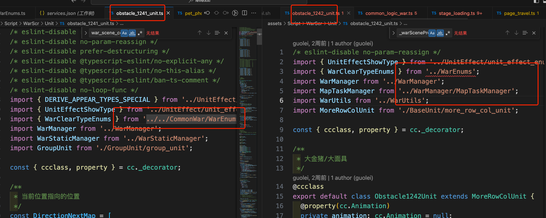Toggle Match Whole Word in right find widget
The image size is (546, 218).
point(440,33)
